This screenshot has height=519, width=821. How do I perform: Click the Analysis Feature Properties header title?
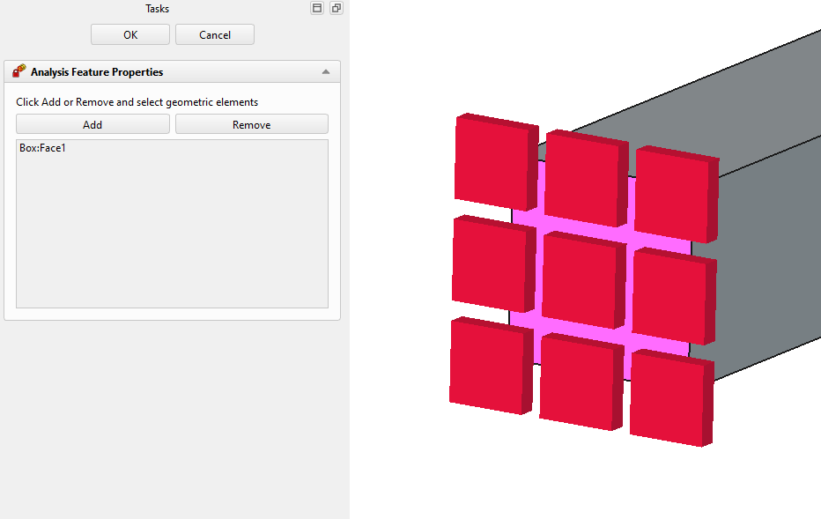tap(97, 72)
